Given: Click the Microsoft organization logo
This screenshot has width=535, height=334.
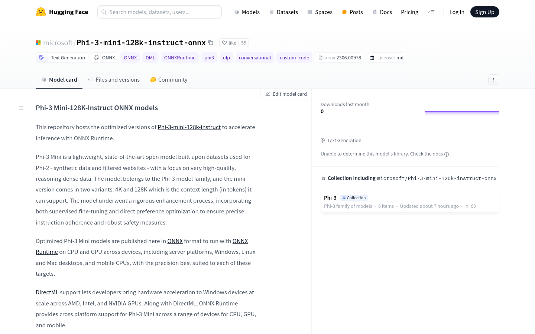Looking at the screenshot, I should 38,43.
